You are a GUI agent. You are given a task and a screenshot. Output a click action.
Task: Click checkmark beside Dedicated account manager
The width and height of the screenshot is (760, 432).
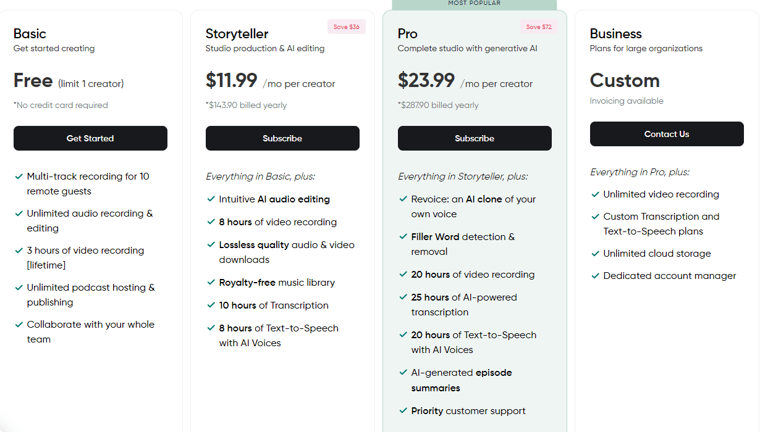[x=596, y=276]
